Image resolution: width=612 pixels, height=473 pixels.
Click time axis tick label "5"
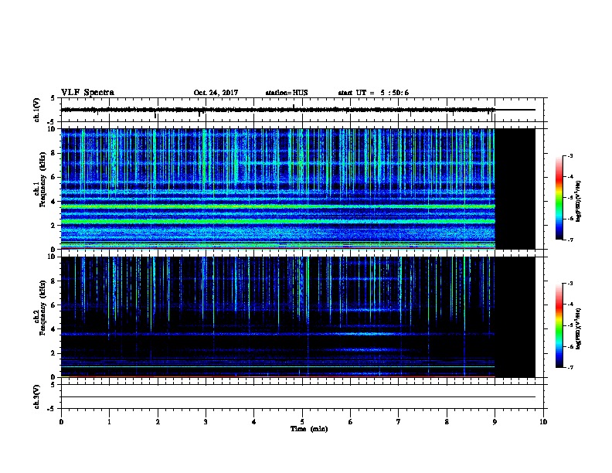click(302, 422)
